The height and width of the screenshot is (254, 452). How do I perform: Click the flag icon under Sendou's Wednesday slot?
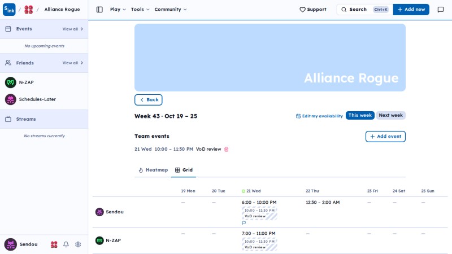(x=244, y=223)
